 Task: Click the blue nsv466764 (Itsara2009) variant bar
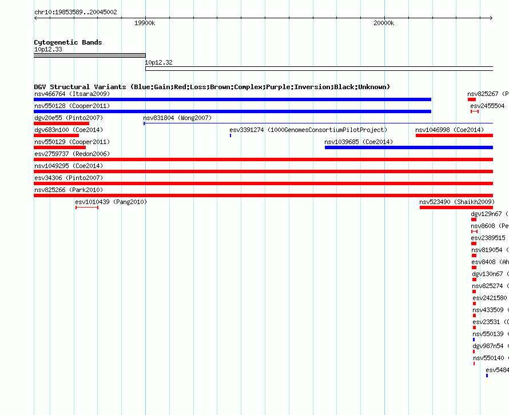pyautogui.click(x=232, y=99)
